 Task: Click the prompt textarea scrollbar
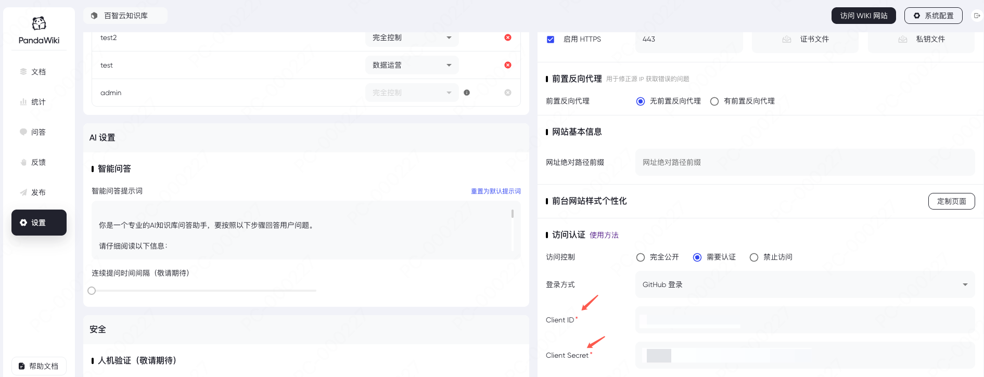pyautogui.click(x=513, y=214)
